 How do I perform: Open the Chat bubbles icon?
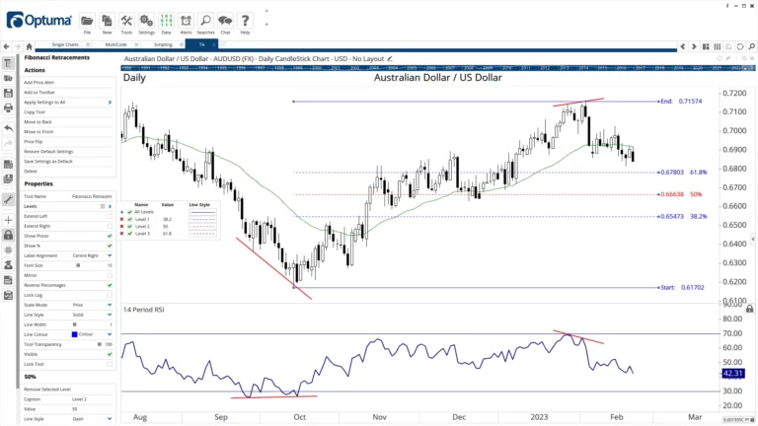point(225,22)
